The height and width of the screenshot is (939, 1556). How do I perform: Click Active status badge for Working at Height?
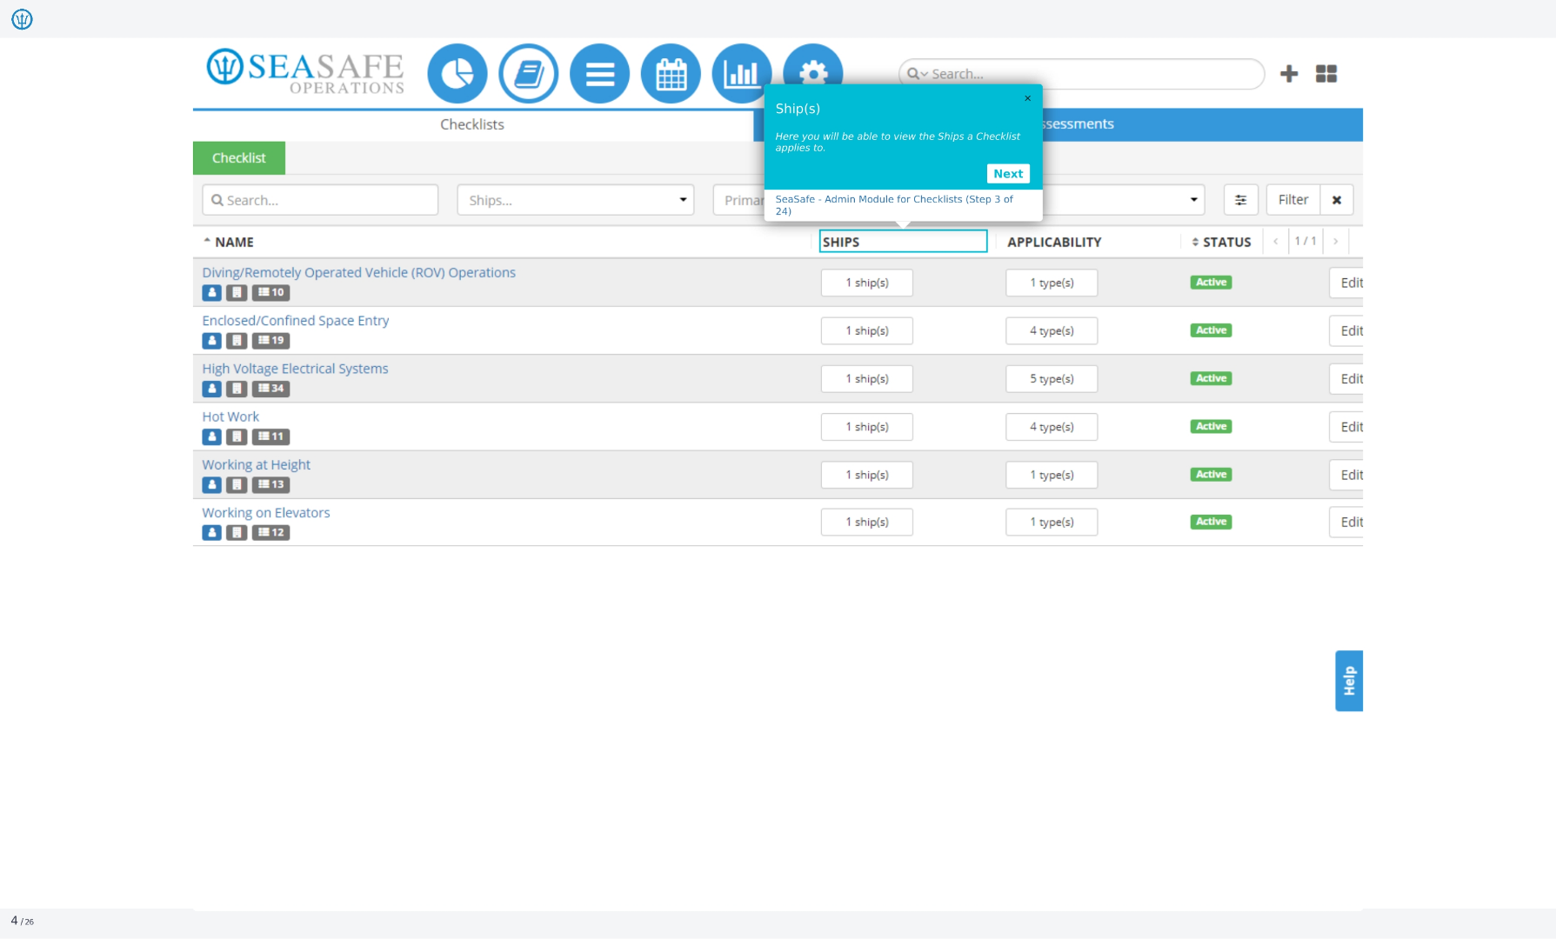[1211, 475]
